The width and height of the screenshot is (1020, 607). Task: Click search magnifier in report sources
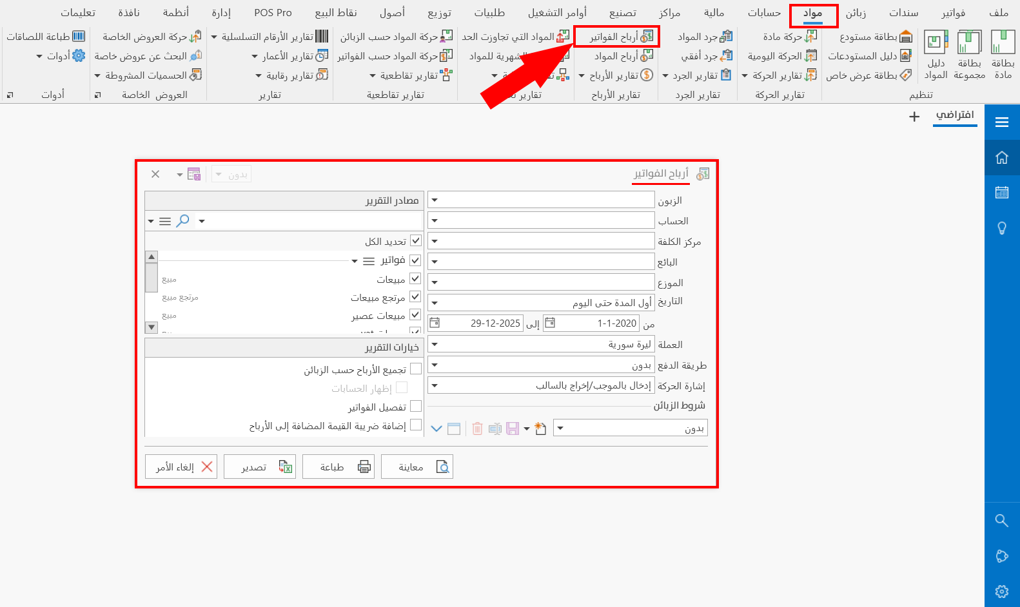coord(183,221)
